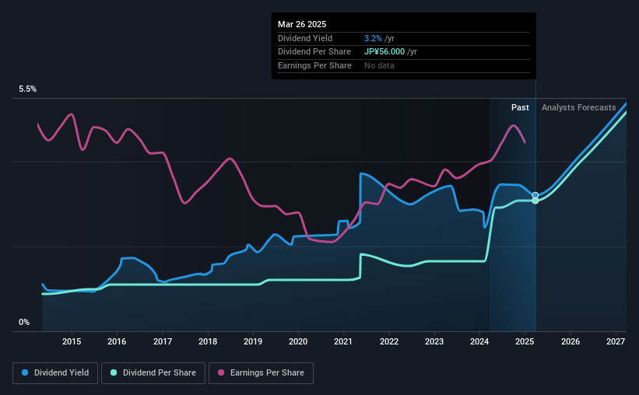Toggle the Earnings Per Share legend button
The height and width of the screenshot is (395, 639).
click(261, 373)
